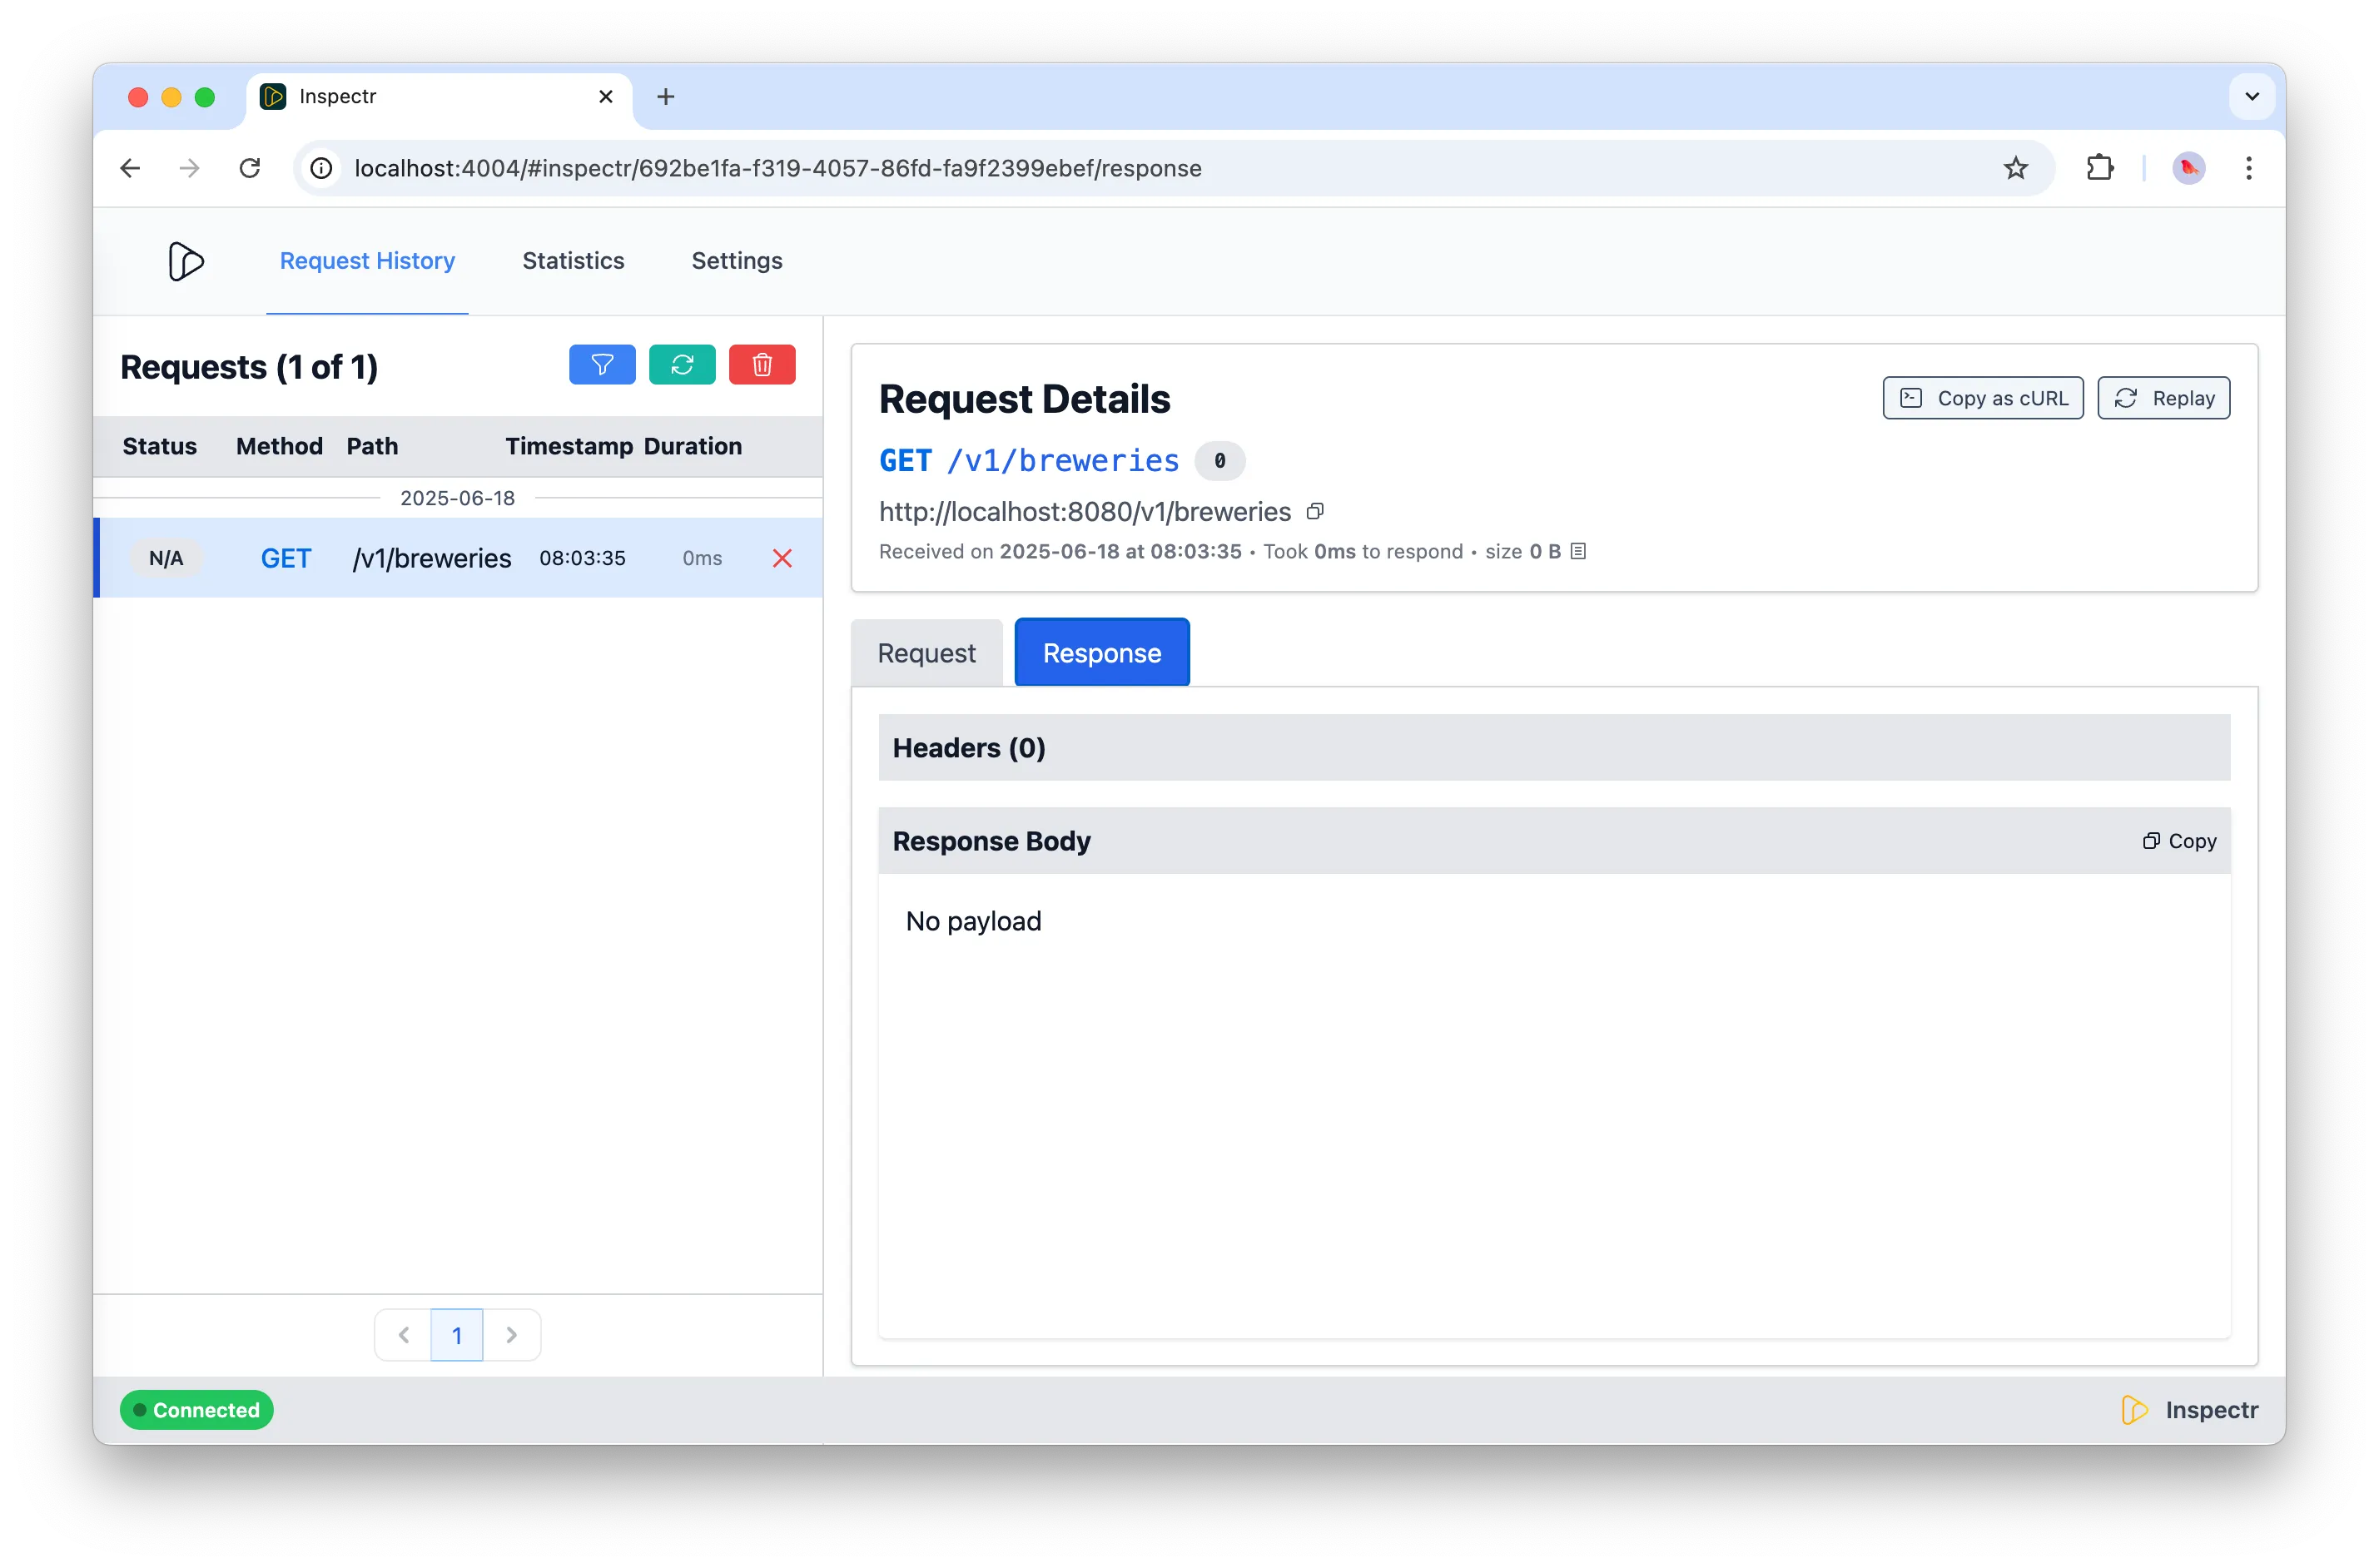Bookmark page with the star icon
The width and height of the screenshot is (2379, 1568).
(x=2015, y=168)
